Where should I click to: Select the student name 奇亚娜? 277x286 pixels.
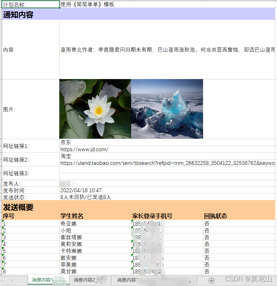95,223
